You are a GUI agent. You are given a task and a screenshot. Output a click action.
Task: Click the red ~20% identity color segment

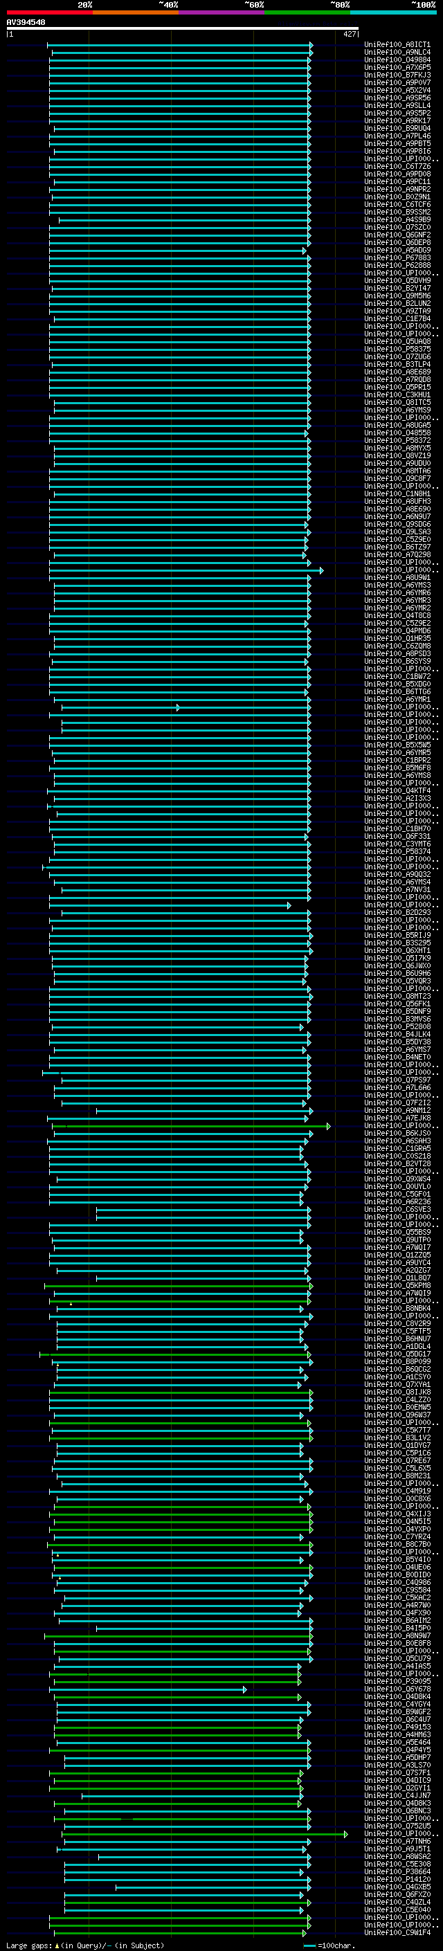pyautogui.click(x=49, y=13)
